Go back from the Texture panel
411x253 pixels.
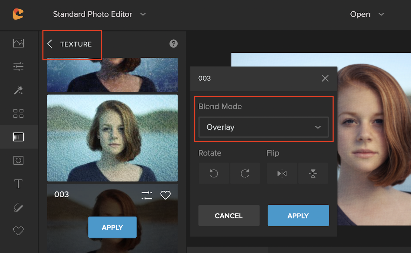coord(50,44)
